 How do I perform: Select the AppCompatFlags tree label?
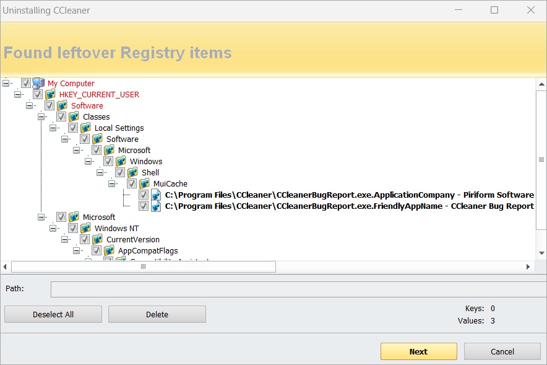tap(148, 251)
